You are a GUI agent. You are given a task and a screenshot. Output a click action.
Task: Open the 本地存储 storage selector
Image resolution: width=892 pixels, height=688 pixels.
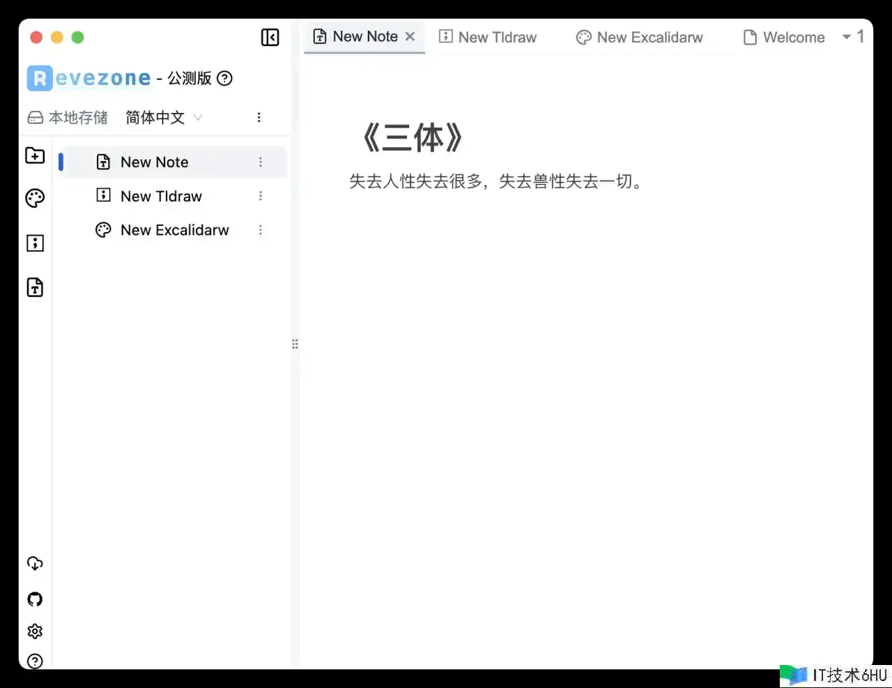point(68,118)
